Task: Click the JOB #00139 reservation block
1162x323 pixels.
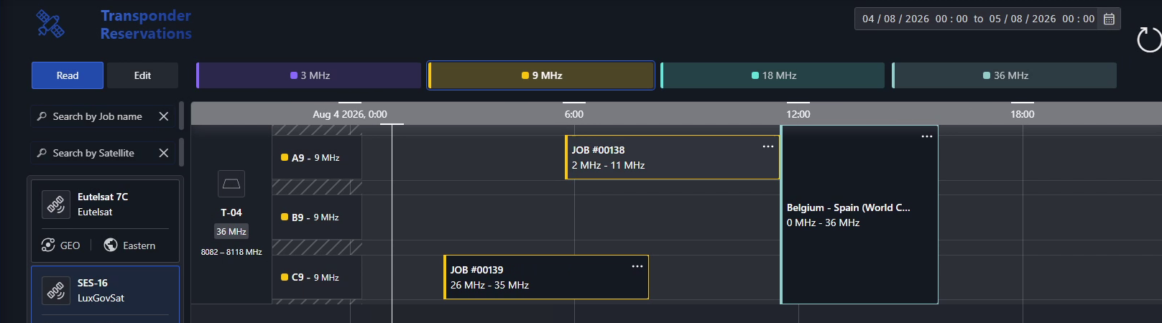Action: point(546,277)
